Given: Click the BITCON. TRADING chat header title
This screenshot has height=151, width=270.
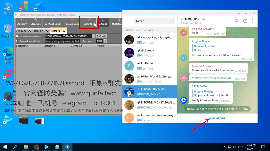Looking at the screenshot, I should click(x=193, y=19).
